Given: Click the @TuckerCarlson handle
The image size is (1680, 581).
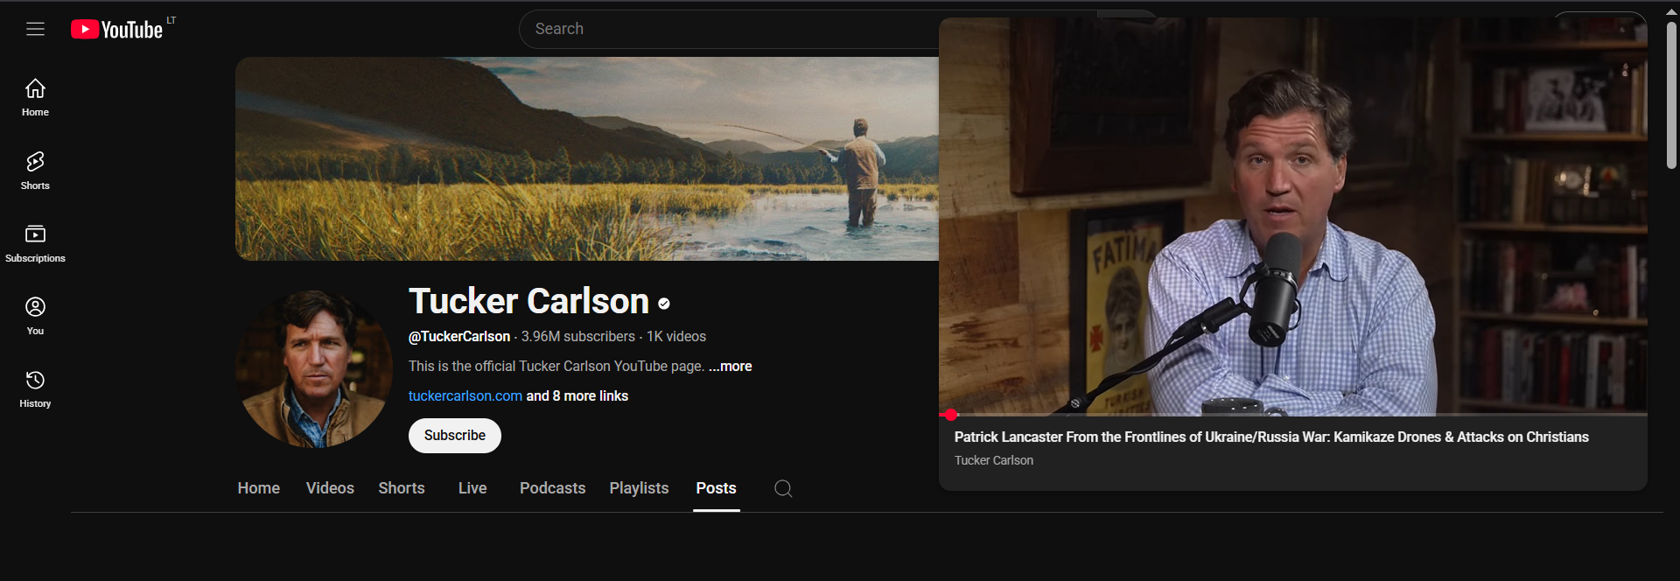Looking at the screenshot, I should click(x=459, y=337).
